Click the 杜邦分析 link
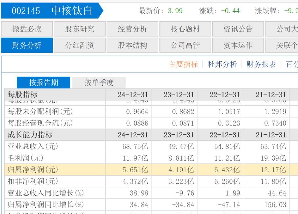298x214 pixels. 222,64
